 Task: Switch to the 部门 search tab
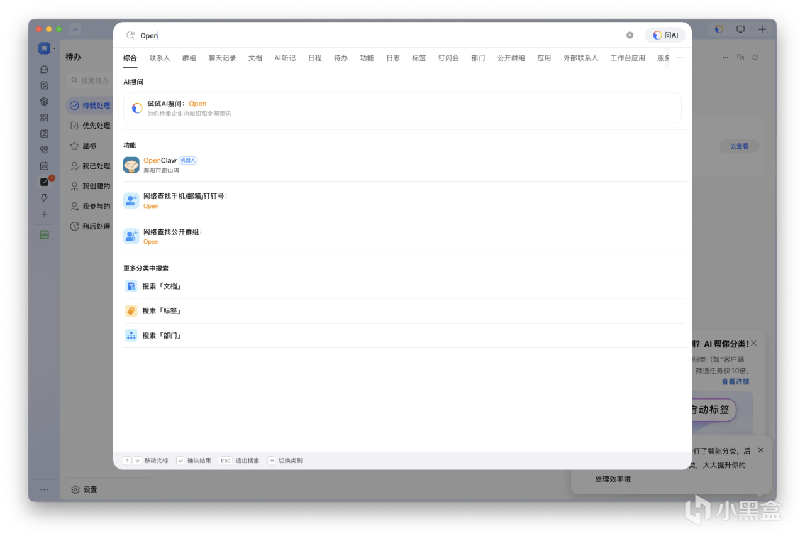coord(478,58)
